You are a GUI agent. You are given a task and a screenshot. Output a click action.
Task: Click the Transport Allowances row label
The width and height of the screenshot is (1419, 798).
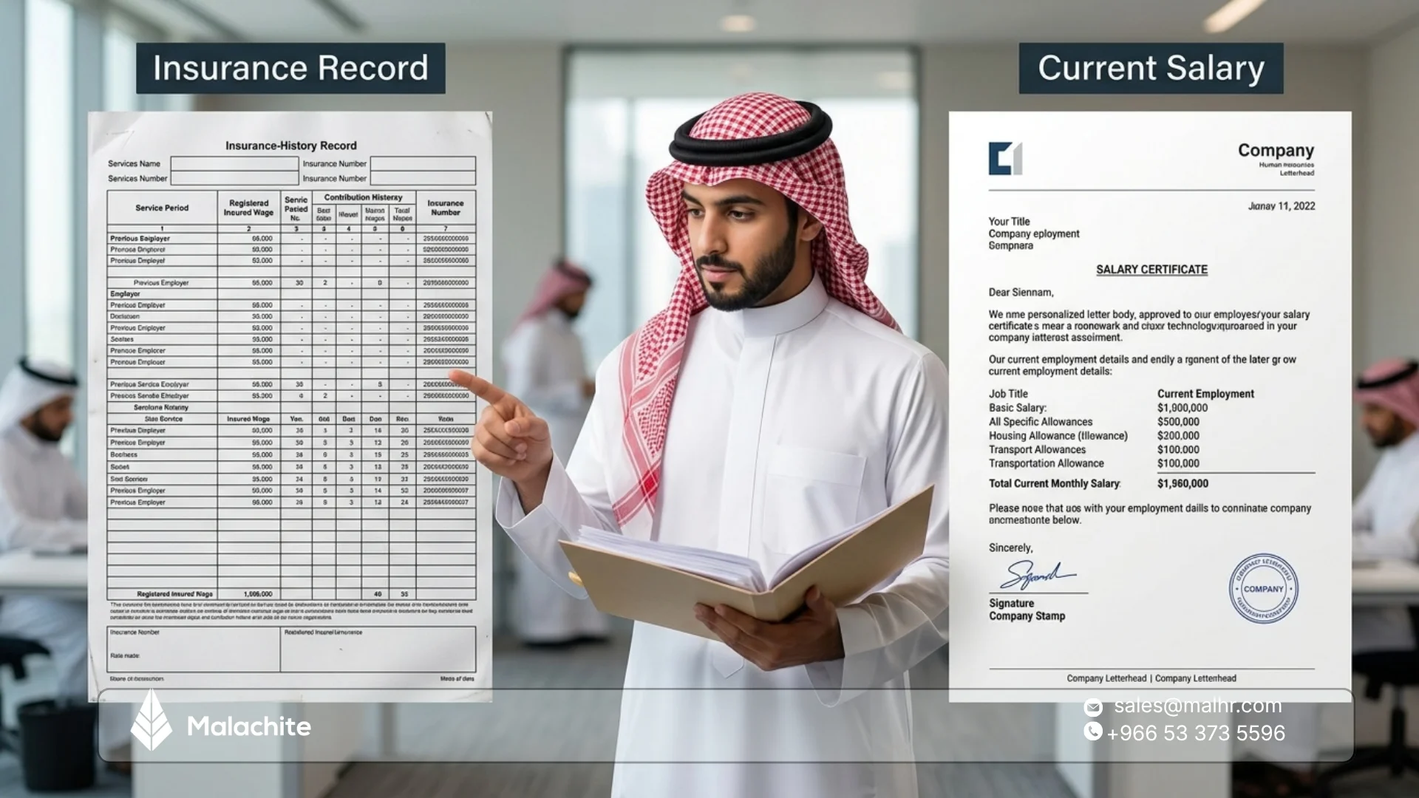pyautogui.click(x=1038, y=450)
